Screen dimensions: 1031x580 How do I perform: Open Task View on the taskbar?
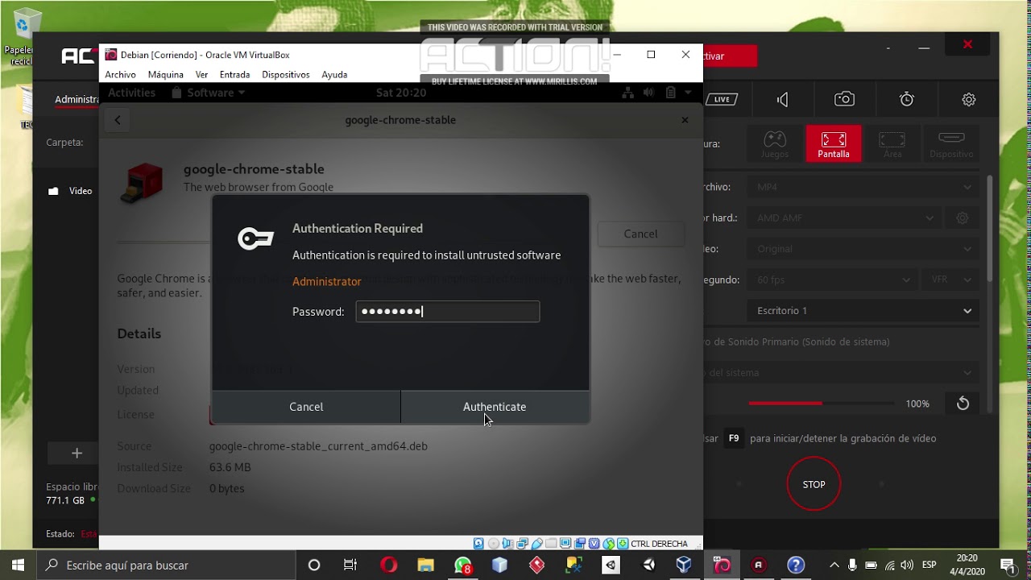pos(350,565)
